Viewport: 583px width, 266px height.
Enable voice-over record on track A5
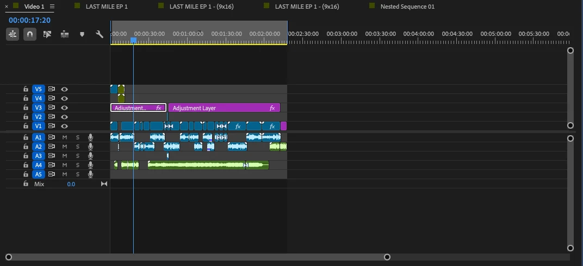pos(90,174)
